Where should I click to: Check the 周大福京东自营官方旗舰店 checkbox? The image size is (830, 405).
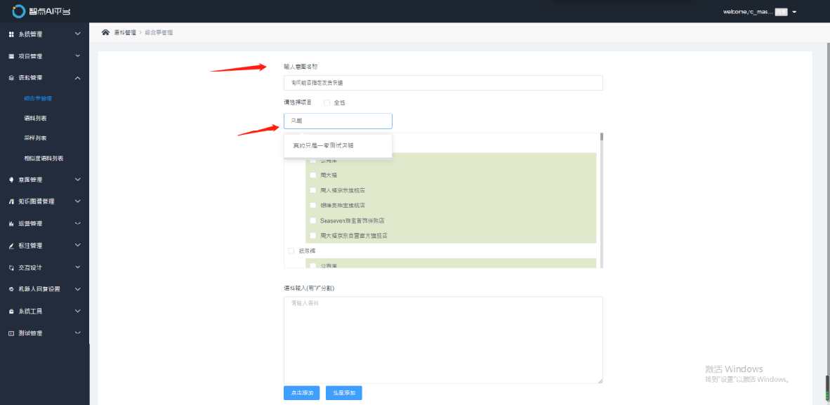[x=313, y=235]
